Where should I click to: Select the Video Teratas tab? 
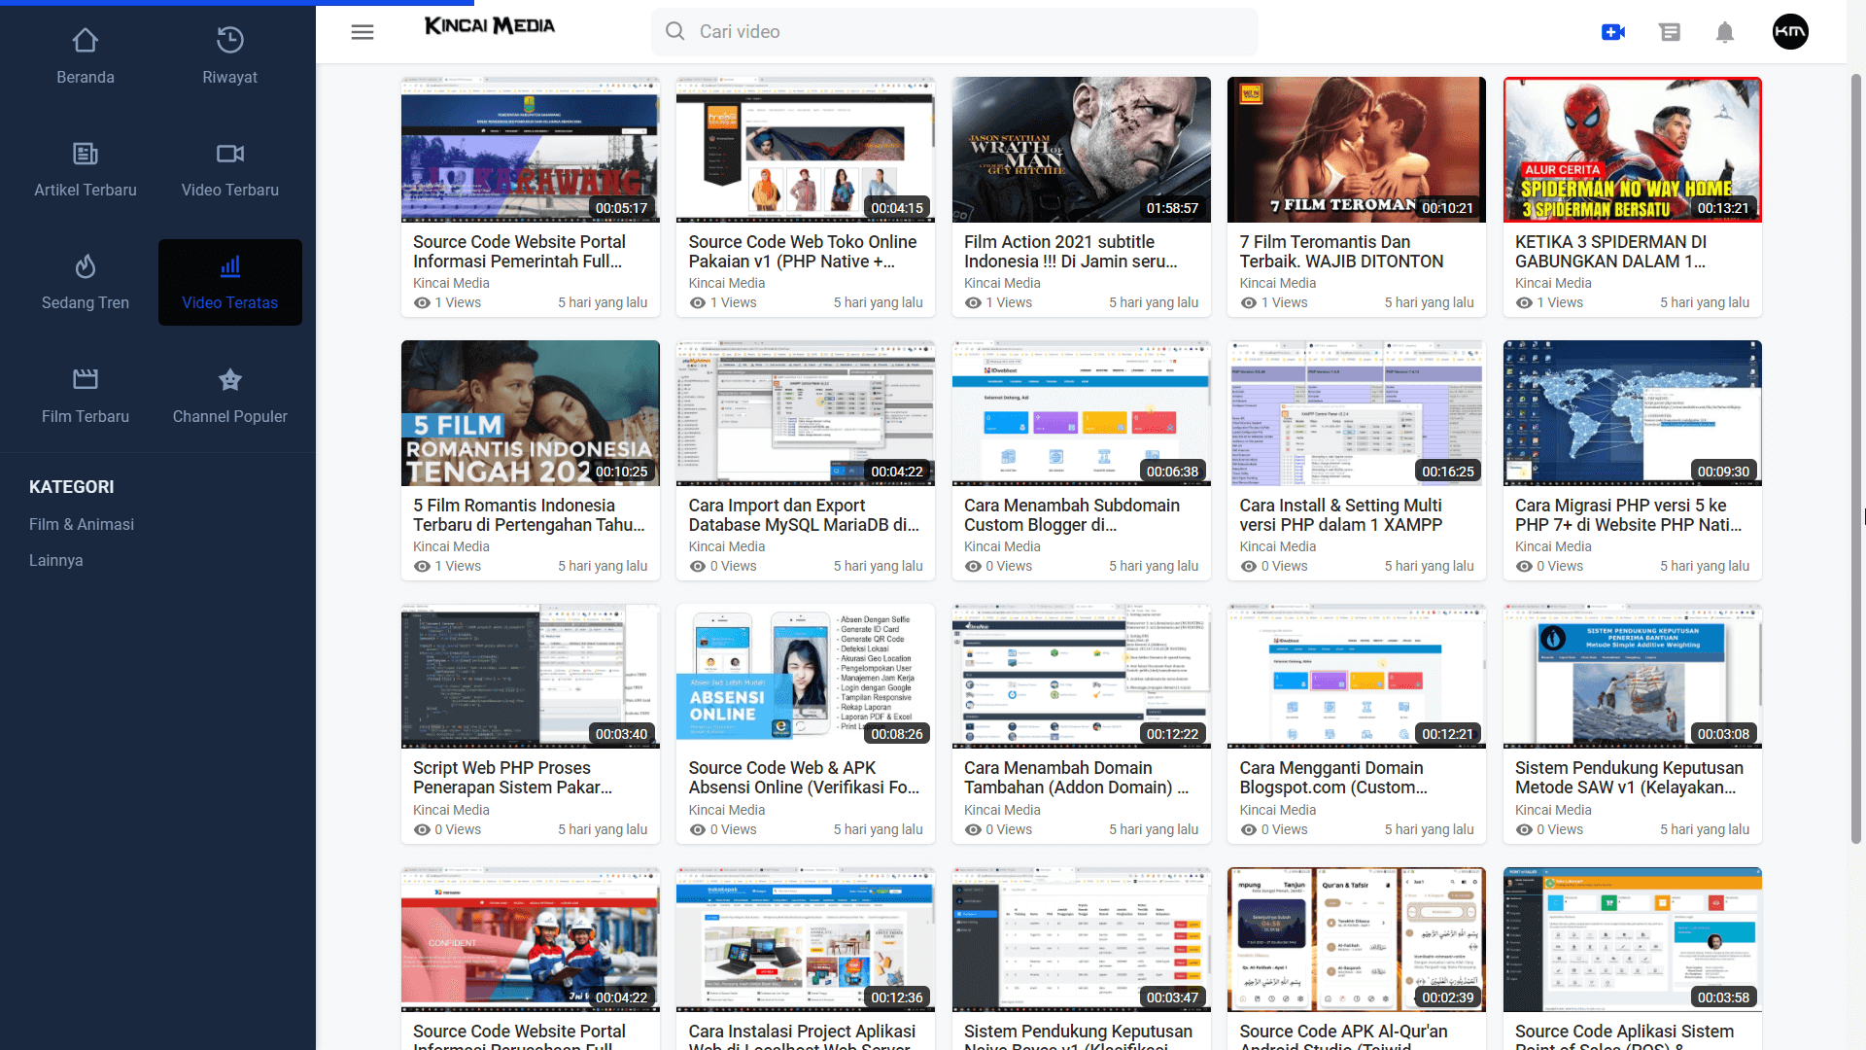pos(230,283)
